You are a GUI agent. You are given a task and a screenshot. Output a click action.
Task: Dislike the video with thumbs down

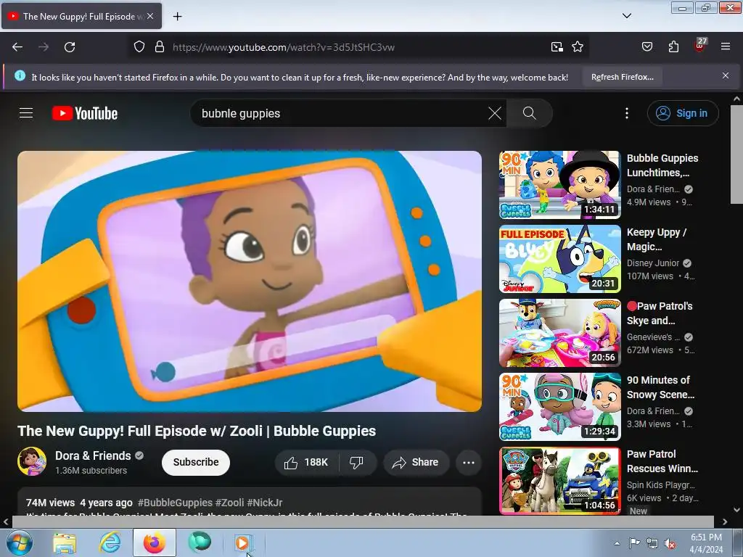click(357, 462)
